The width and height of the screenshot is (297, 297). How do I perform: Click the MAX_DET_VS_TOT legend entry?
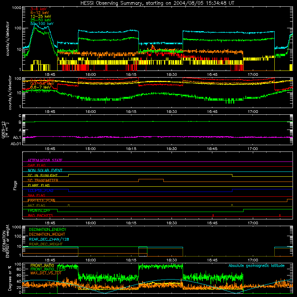click(46, 273)
